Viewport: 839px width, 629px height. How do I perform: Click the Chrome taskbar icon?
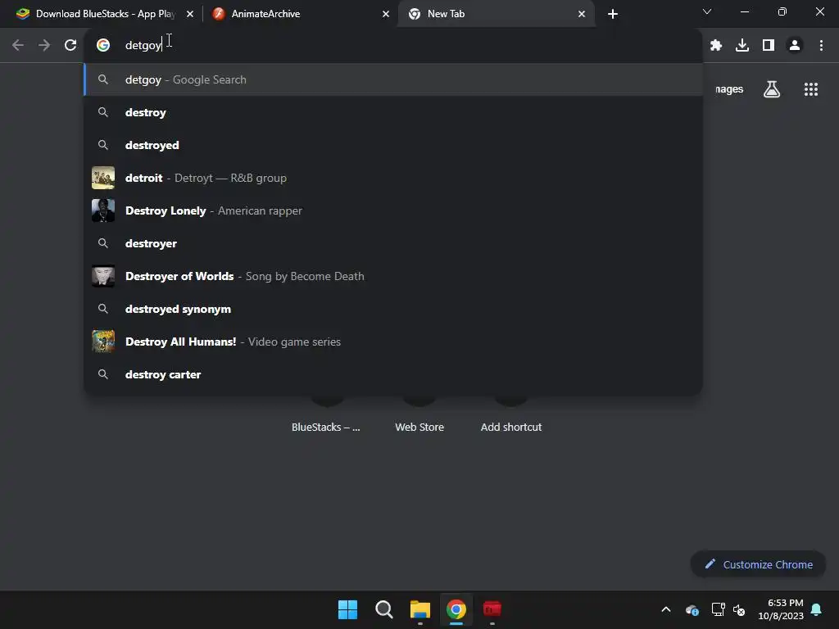456,609
